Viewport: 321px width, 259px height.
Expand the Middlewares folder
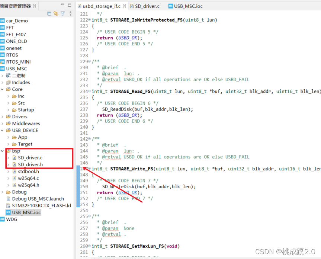click(x=2, y=124)
